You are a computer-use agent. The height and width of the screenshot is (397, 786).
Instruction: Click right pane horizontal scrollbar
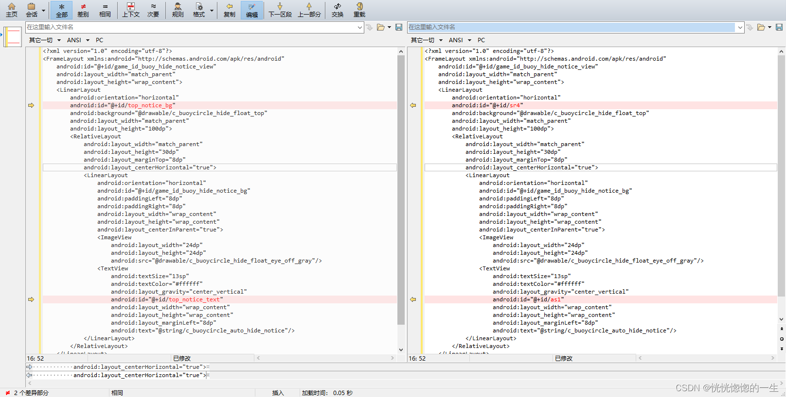pyautogui.click(x=706, y=358)
